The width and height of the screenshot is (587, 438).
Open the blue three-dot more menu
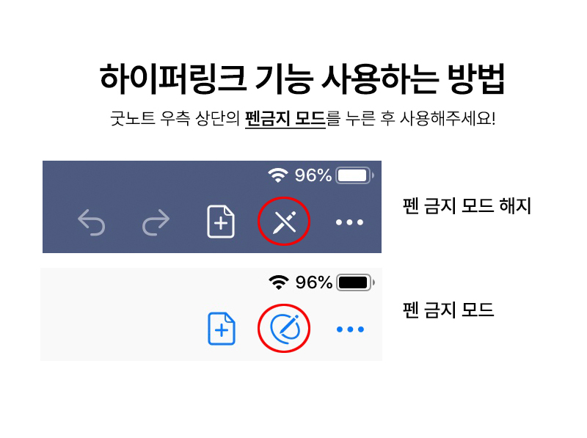point(350,329)
